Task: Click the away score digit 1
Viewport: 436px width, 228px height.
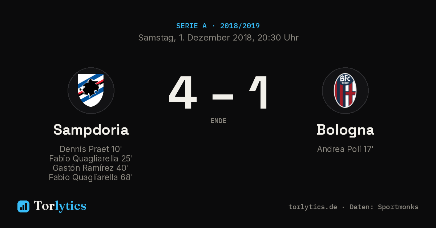Action: pos(259,93)
